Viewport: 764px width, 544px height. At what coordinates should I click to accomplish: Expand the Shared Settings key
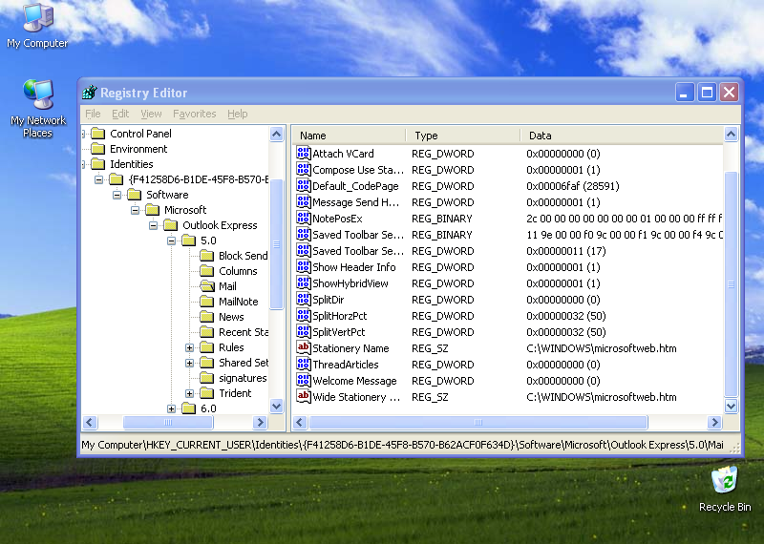(189, 363)
